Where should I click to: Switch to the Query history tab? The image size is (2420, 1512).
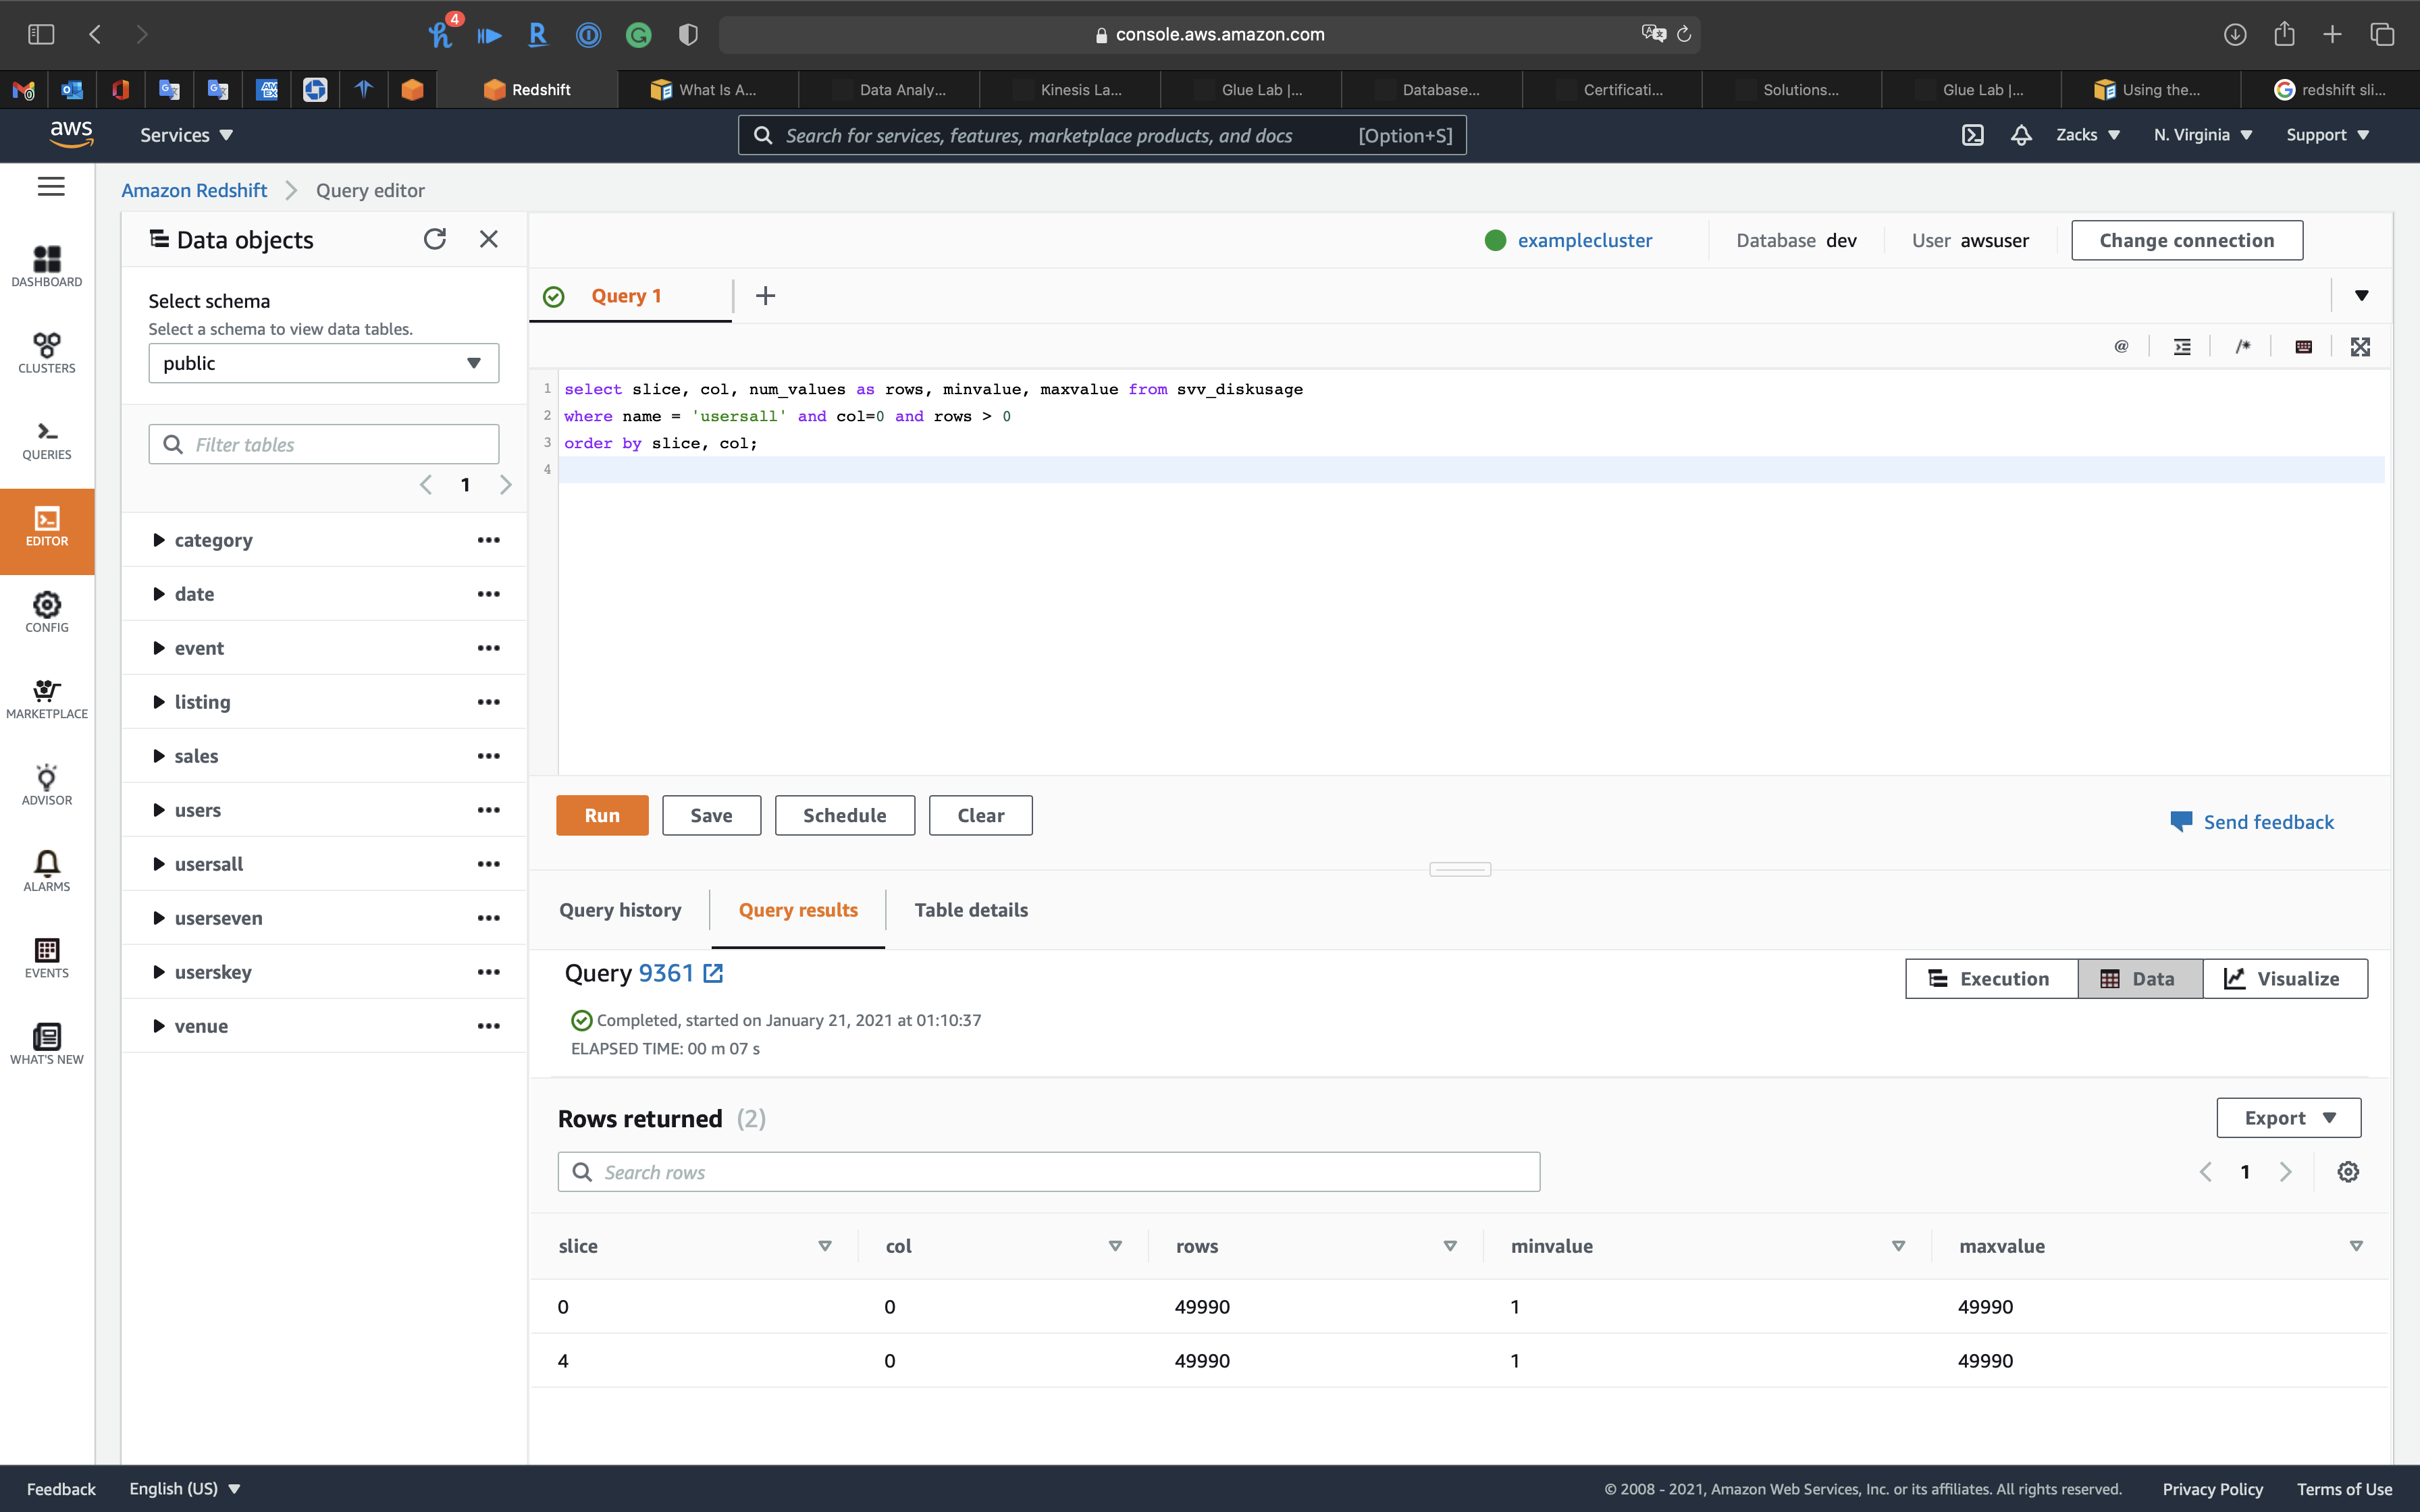(x=620, y=910)
